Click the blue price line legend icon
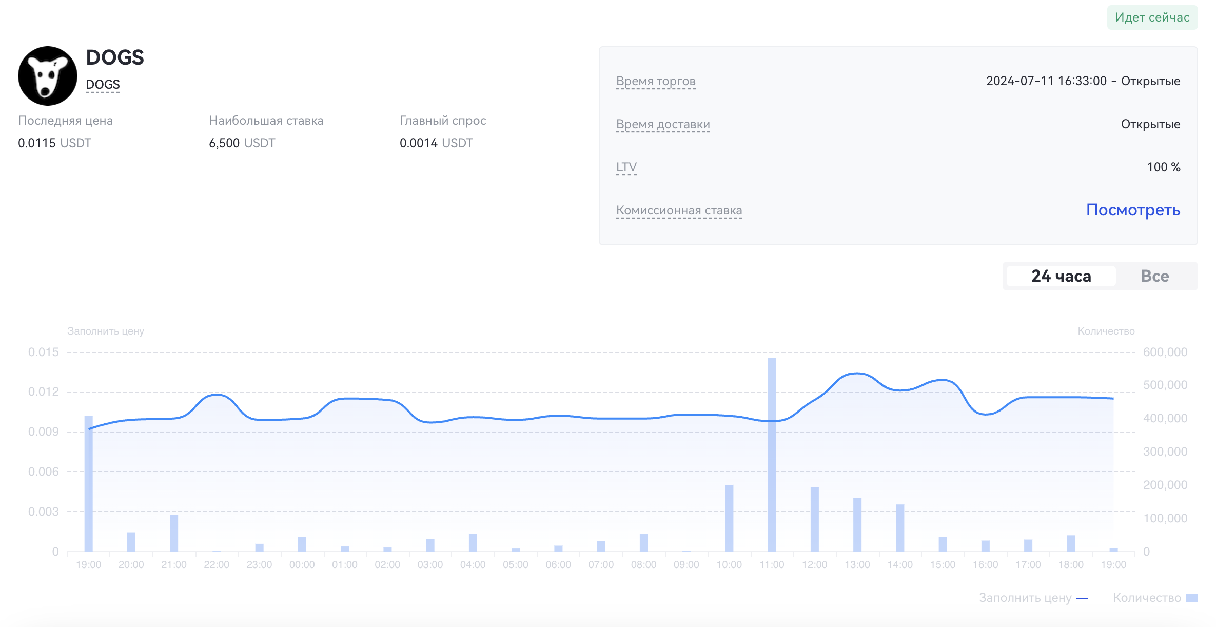Viewport: 1216px width, 627px height. (1082, 598)
